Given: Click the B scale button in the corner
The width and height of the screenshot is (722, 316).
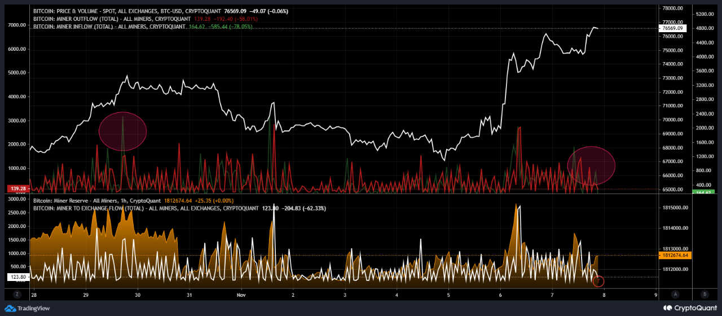Looking at the screenshot, I should click(705, 294).
